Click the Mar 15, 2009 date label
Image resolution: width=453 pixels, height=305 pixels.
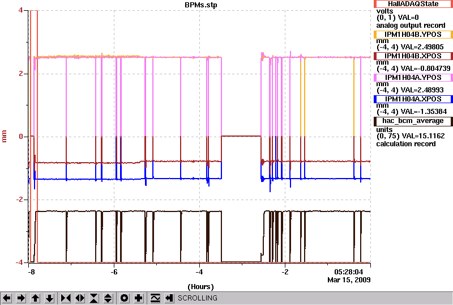(349, 280)
